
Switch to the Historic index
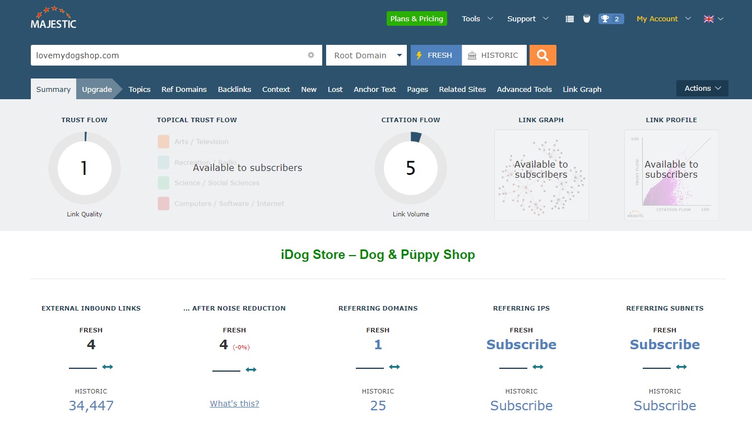[x=494, y=55]
